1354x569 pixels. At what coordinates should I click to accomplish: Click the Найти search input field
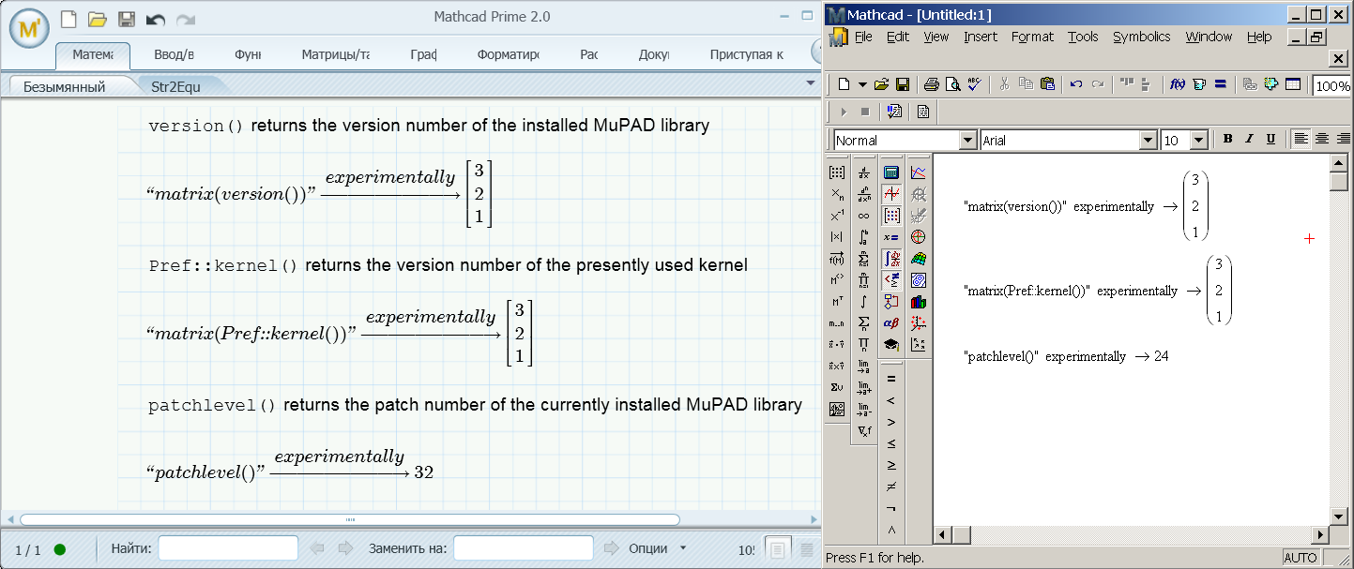coord(228,548)
